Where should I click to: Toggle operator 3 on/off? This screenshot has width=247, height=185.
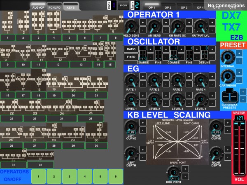69,176
